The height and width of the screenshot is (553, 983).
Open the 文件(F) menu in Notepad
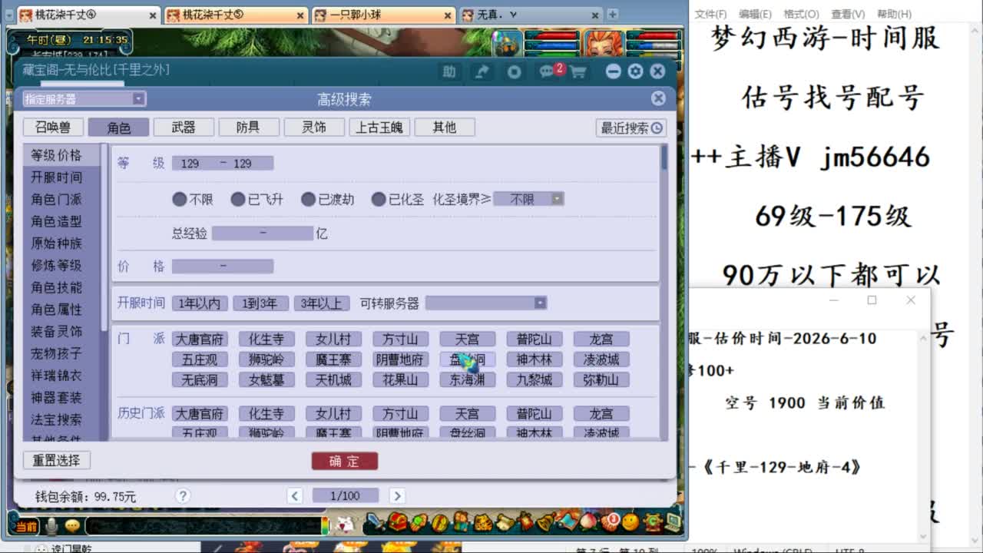pos(710,14)
